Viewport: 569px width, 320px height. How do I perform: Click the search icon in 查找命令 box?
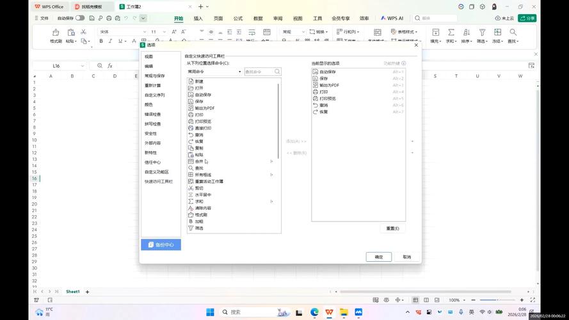point(277,72)
